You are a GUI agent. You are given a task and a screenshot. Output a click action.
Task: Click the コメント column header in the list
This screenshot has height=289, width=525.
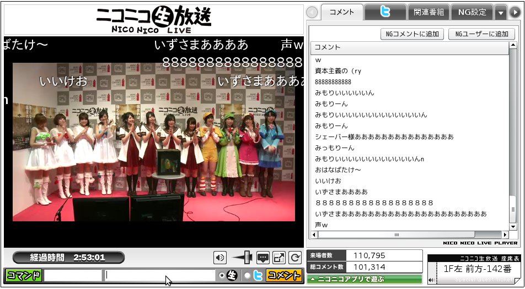tap(410, 47)
